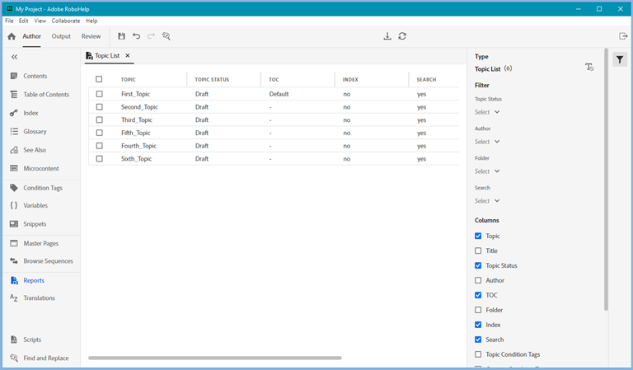Viewport: 633px width, 370px height.
Task: Click the home icon beside Author
Action: (x=12, y=36)
